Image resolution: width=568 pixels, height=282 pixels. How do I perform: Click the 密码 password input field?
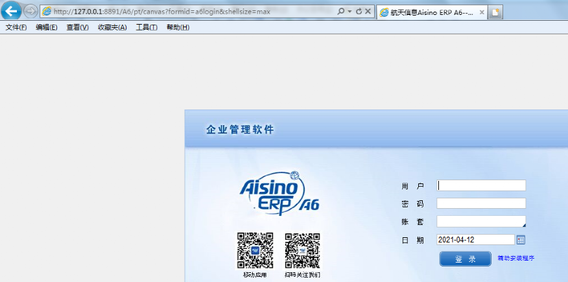[x=481, y=203]
